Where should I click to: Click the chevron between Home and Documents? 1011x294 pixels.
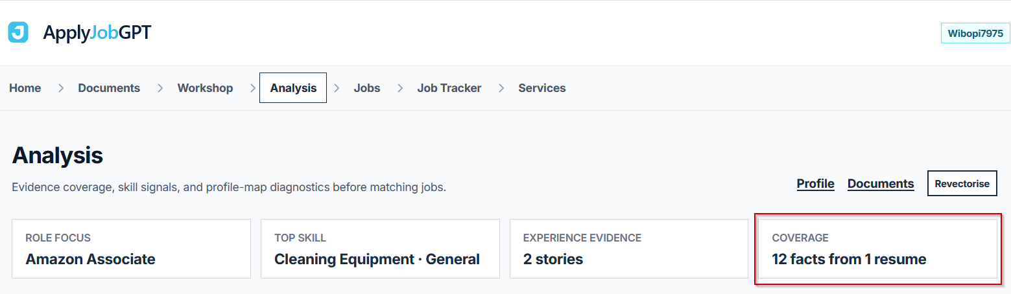[x=61, y=88]
